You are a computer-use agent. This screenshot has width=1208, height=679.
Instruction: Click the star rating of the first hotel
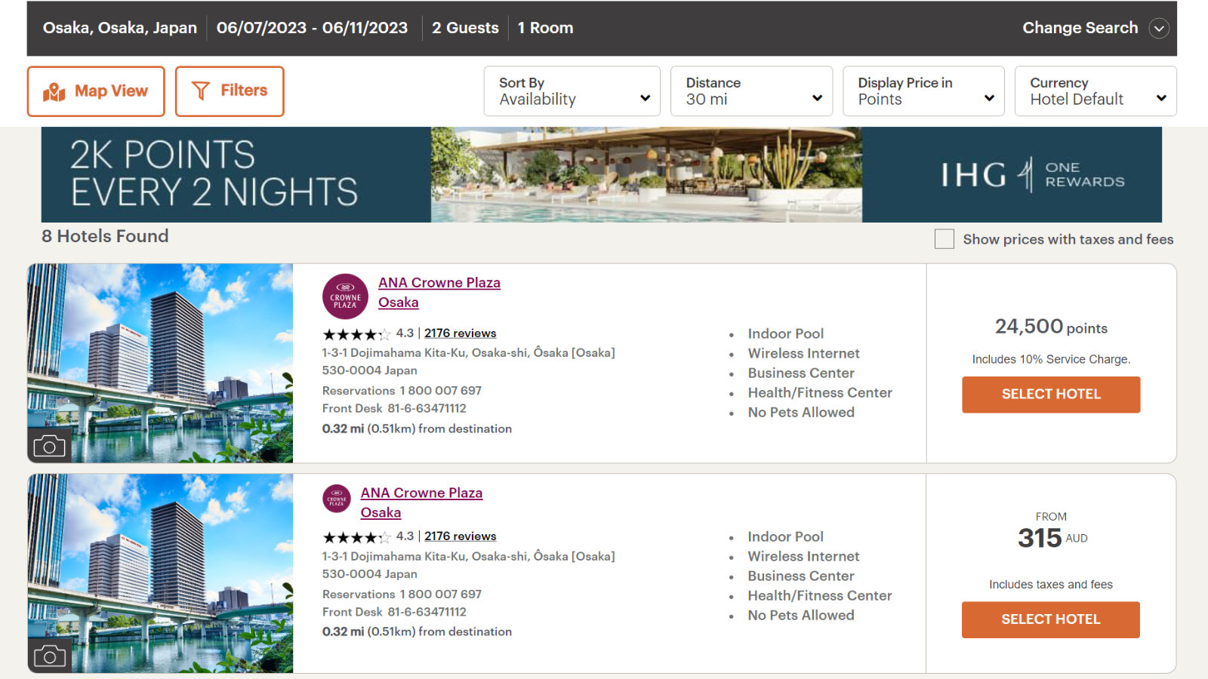pyautogui.click(x=356, y=334)
